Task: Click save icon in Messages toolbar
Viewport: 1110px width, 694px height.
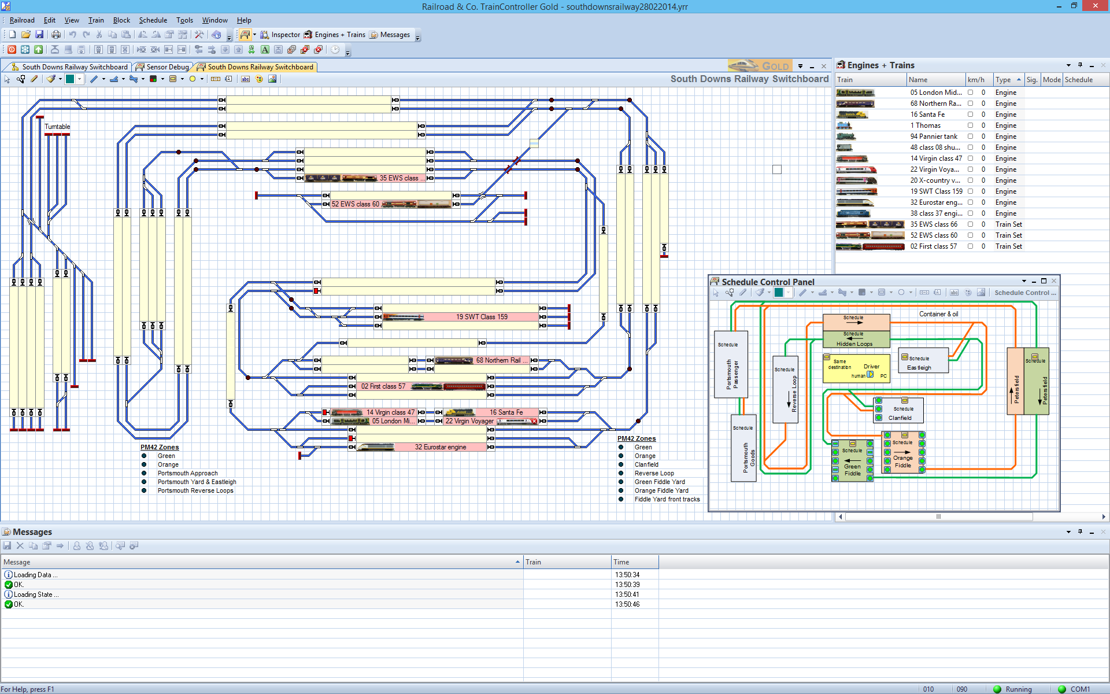Action: pos(7,545)
